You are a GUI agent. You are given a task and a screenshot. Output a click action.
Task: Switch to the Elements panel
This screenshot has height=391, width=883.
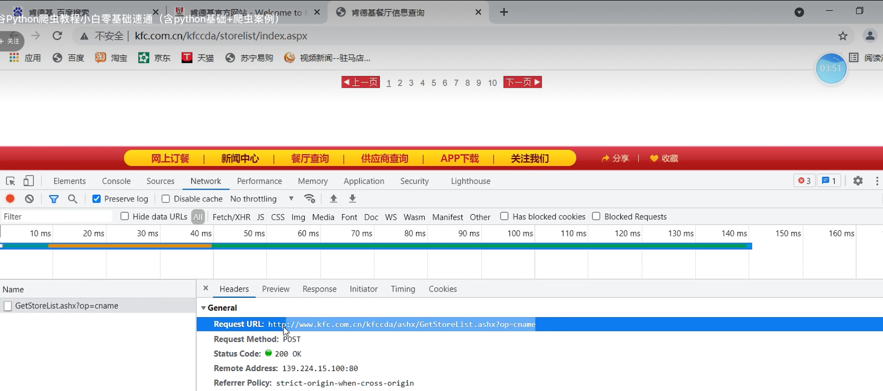point(69,181)
